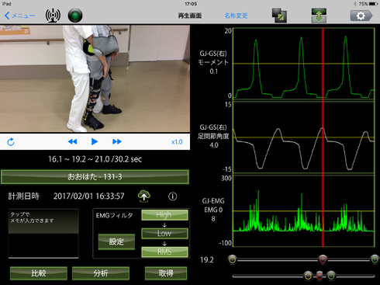This screenshot has height=285, width=380.
Task: Toggle the RMS EMG filter
Action: [x=164, y=252]
